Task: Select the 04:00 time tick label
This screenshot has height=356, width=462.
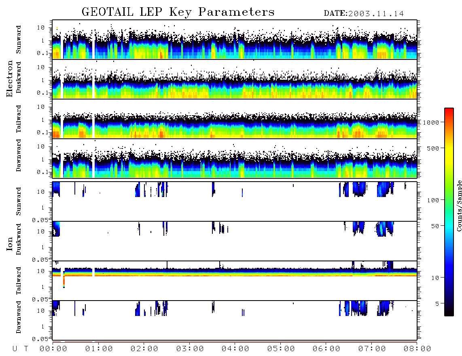Action: (235, 349)
